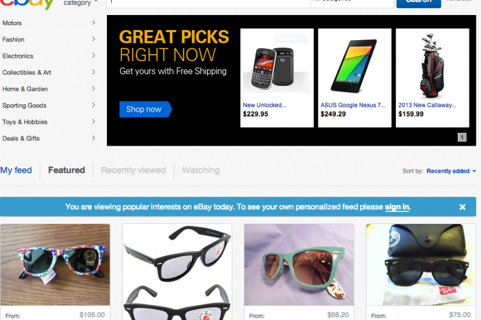Switch to the Featured tab
Image resolution: width=481 pixels, height=320 pixels.
click(66, 170)
